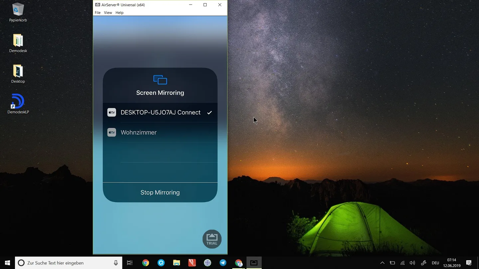Click the Screen Mirroring overlapping-screens icon
The width and height of the screenshot is (479, 269).
(x=160, y=80)
